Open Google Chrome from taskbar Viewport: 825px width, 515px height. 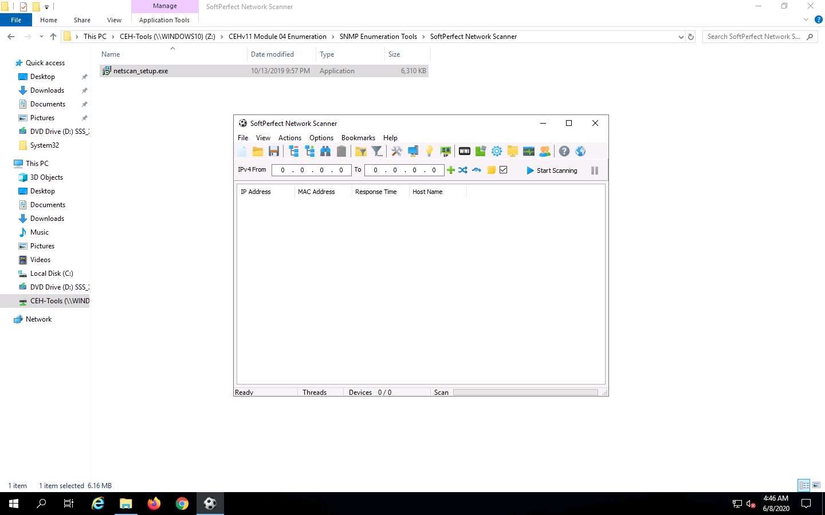pos(182,504)
